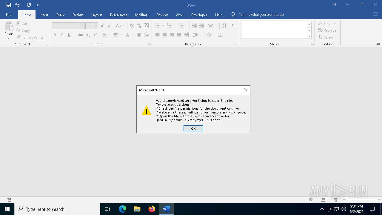
Task: Switch to the Layout tab
Action: click(96, 15)
